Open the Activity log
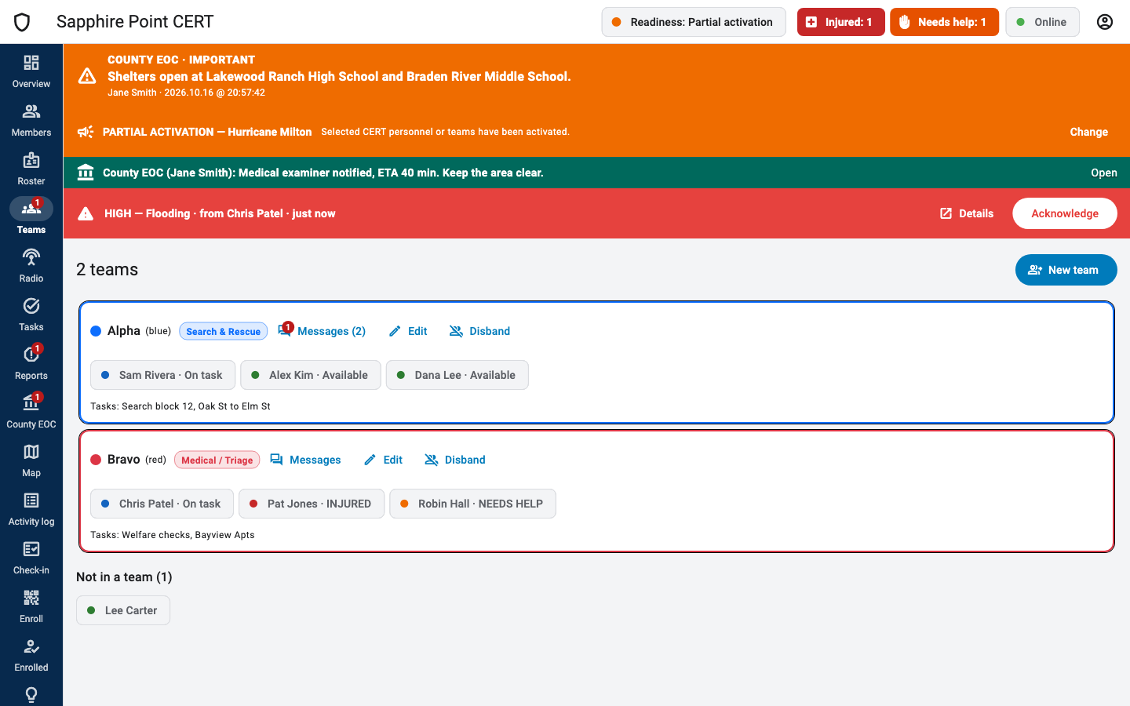 coord(31,509)
